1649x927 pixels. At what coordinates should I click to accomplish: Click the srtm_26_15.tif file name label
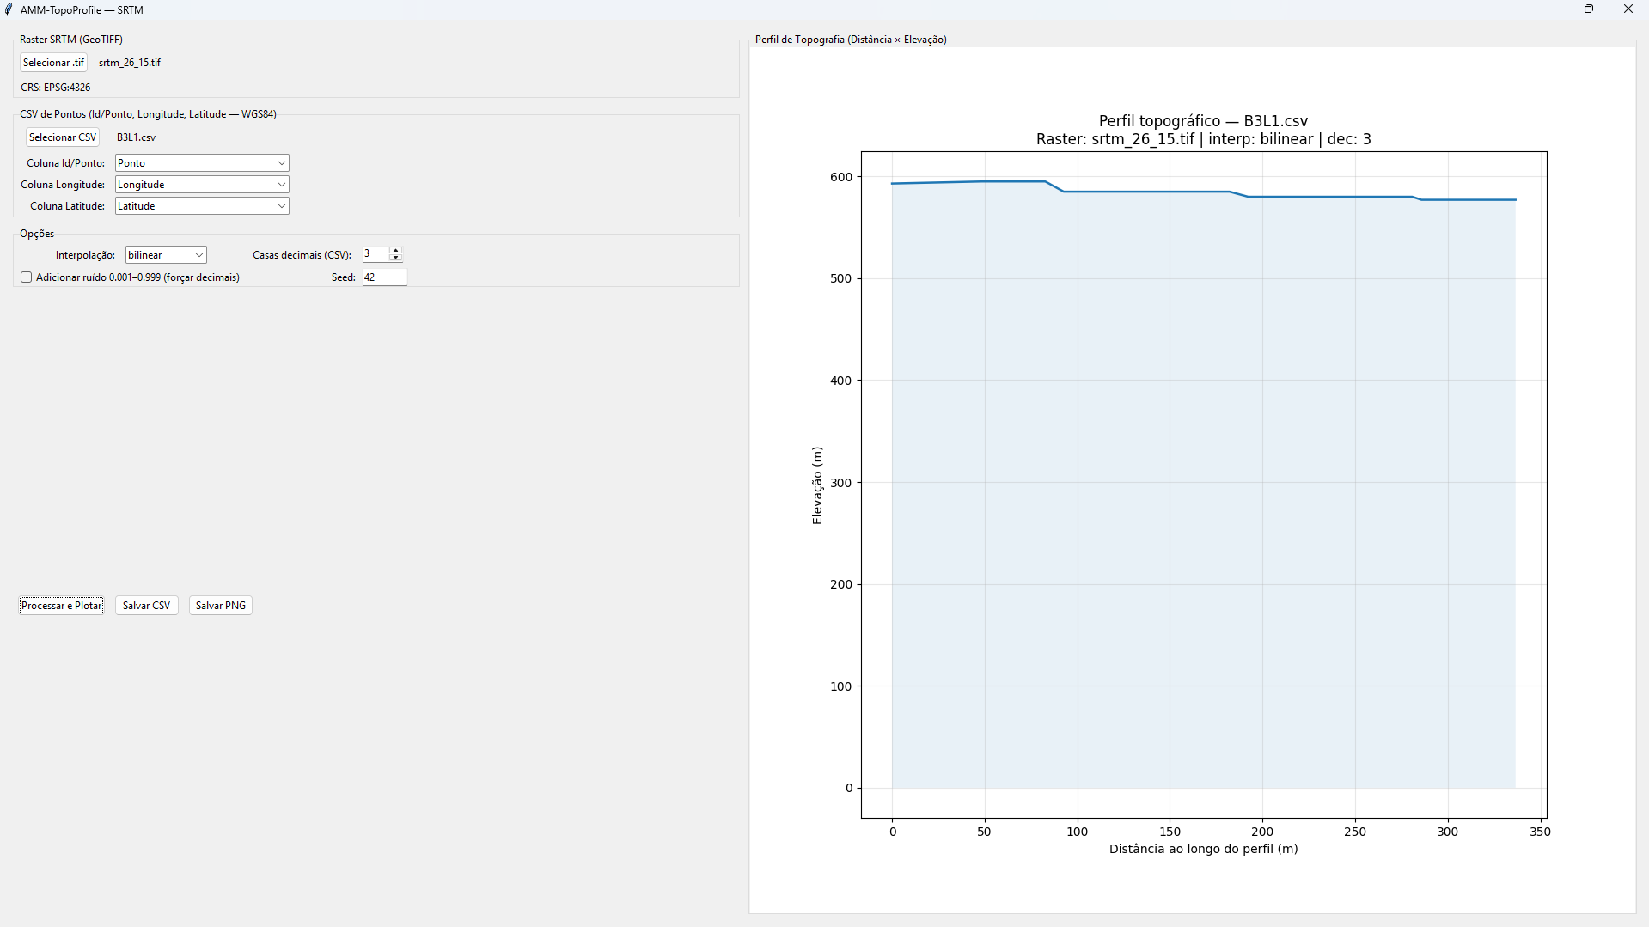click(130, 63)
